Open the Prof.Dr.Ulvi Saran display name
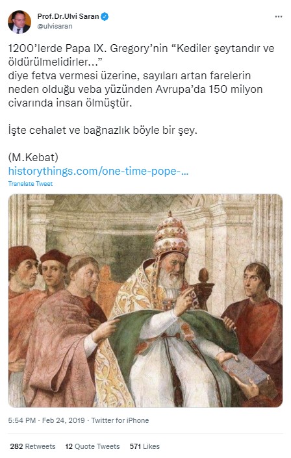Image resolution: width=291 pixels, height=458 pixels. click(x=68, y=16)
